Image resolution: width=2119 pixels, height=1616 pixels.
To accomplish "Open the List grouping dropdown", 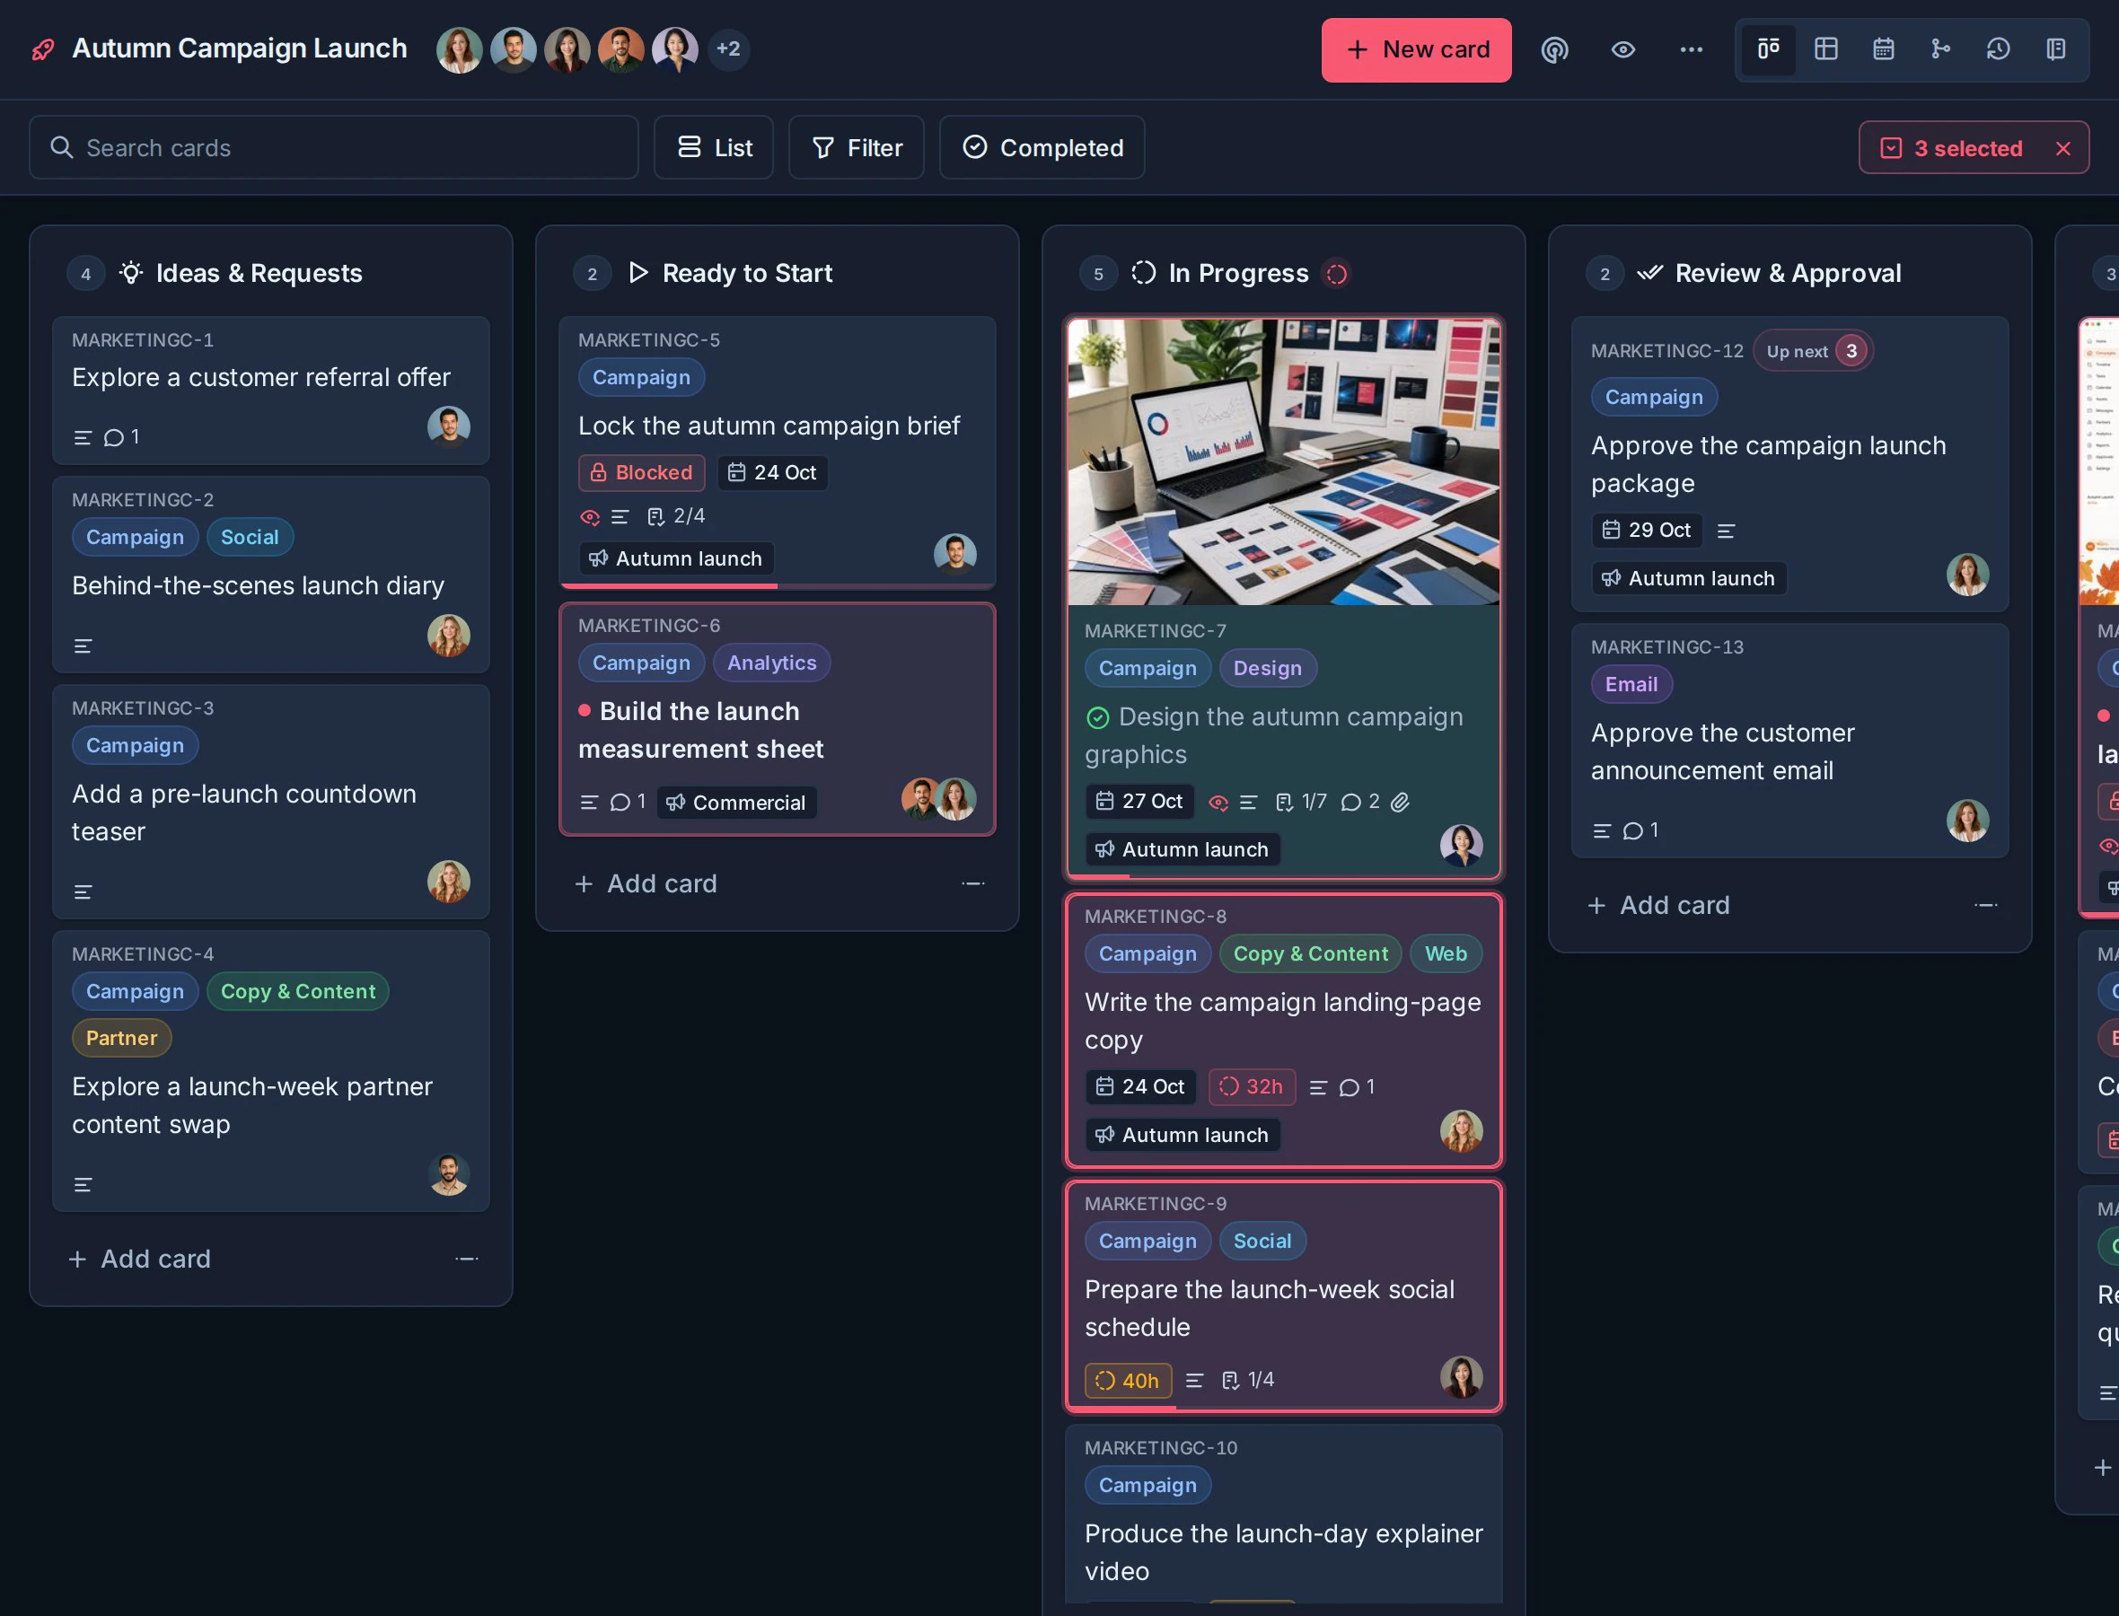I will coord(714,147).
